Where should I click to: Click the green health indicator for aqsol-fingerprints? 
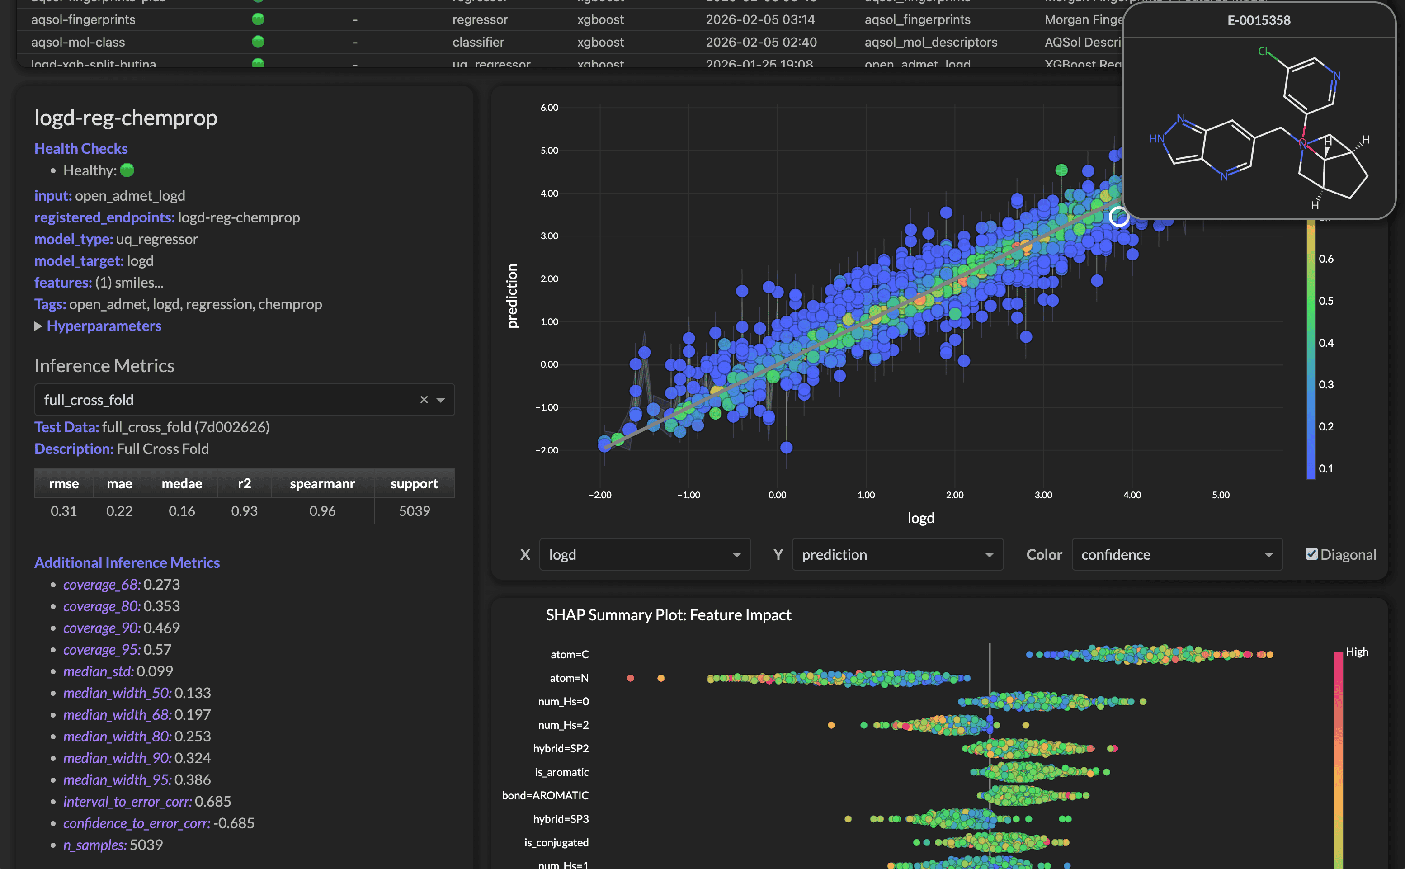(x=258, y=19)
